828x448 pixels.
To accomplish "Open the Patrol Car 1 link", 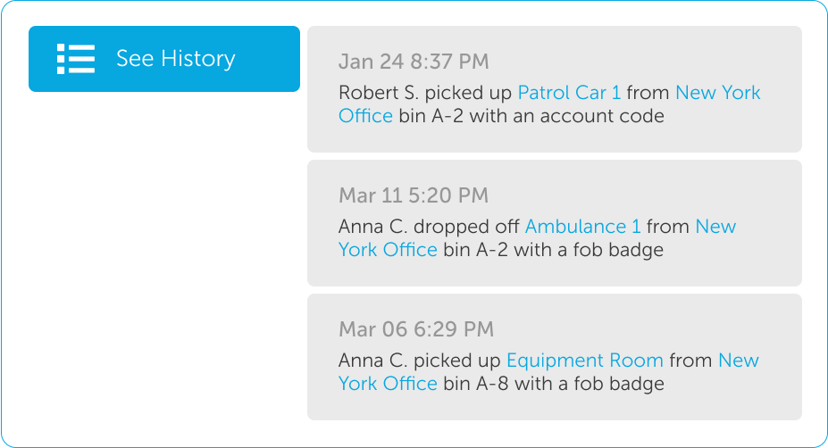I will coord(569,93).
